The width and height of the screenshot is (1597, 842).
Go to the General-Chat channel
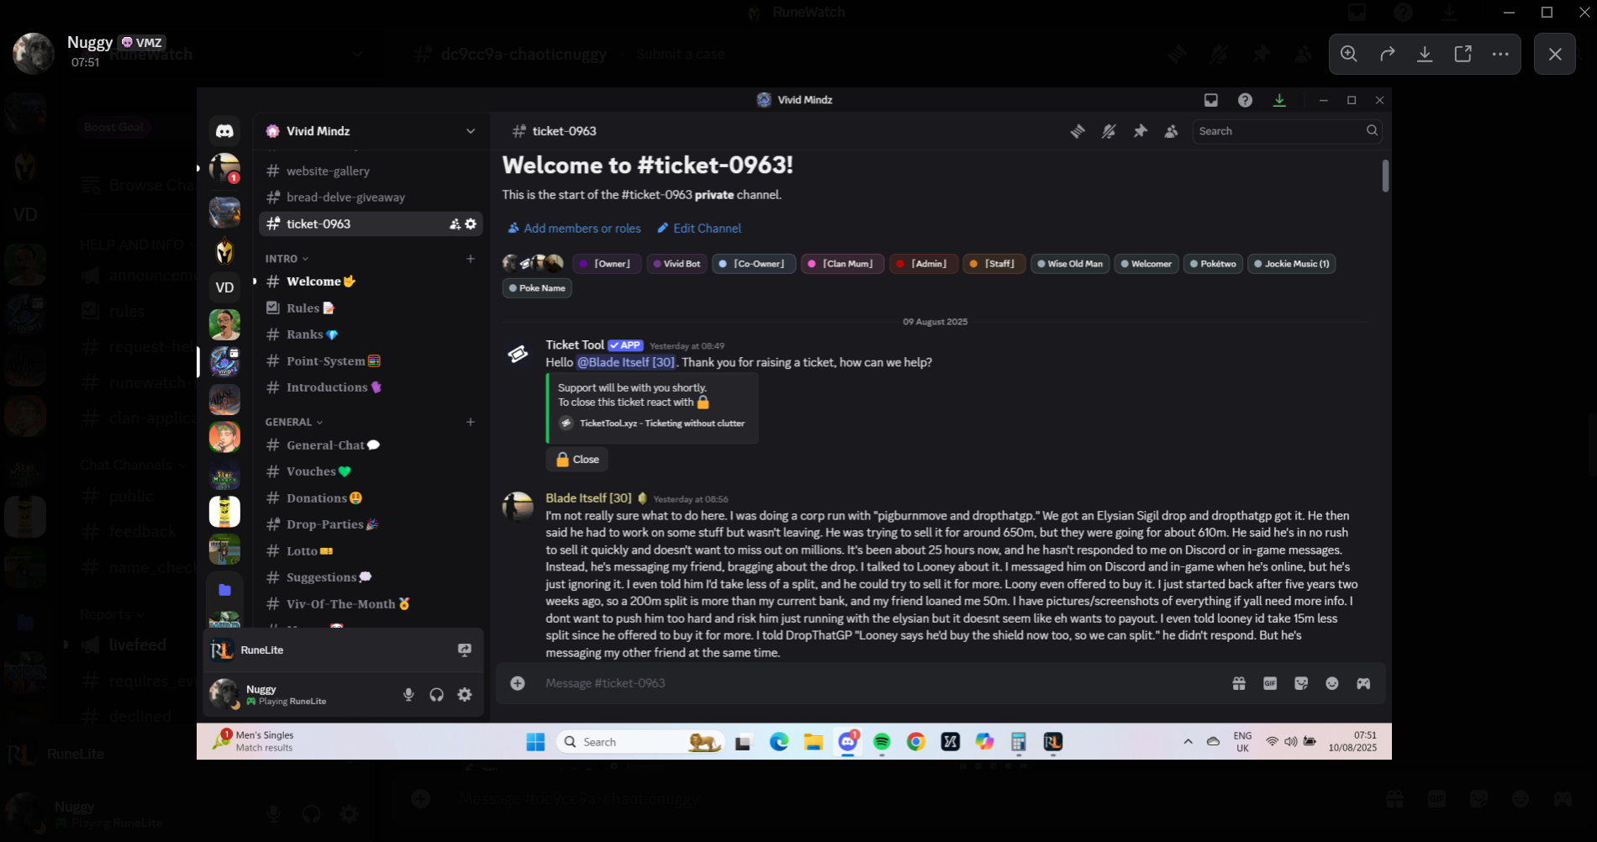coord(371,445)
